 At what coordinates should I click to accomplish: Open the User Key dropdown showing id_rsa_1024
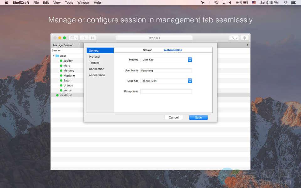coord(166,81)
